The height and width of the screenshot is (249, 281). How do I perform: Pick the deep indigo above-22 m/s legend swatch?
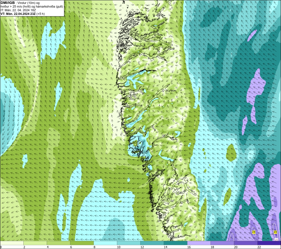pos(269,243)
